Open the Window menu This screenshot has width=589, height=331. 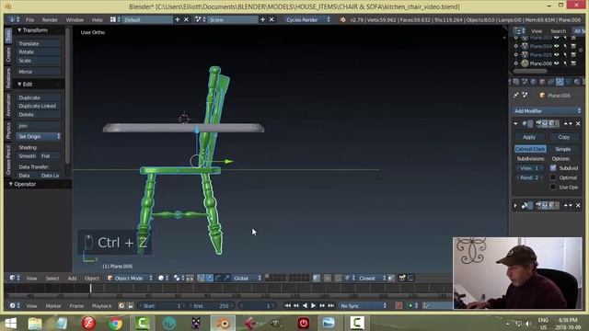[x=75, y=19]
